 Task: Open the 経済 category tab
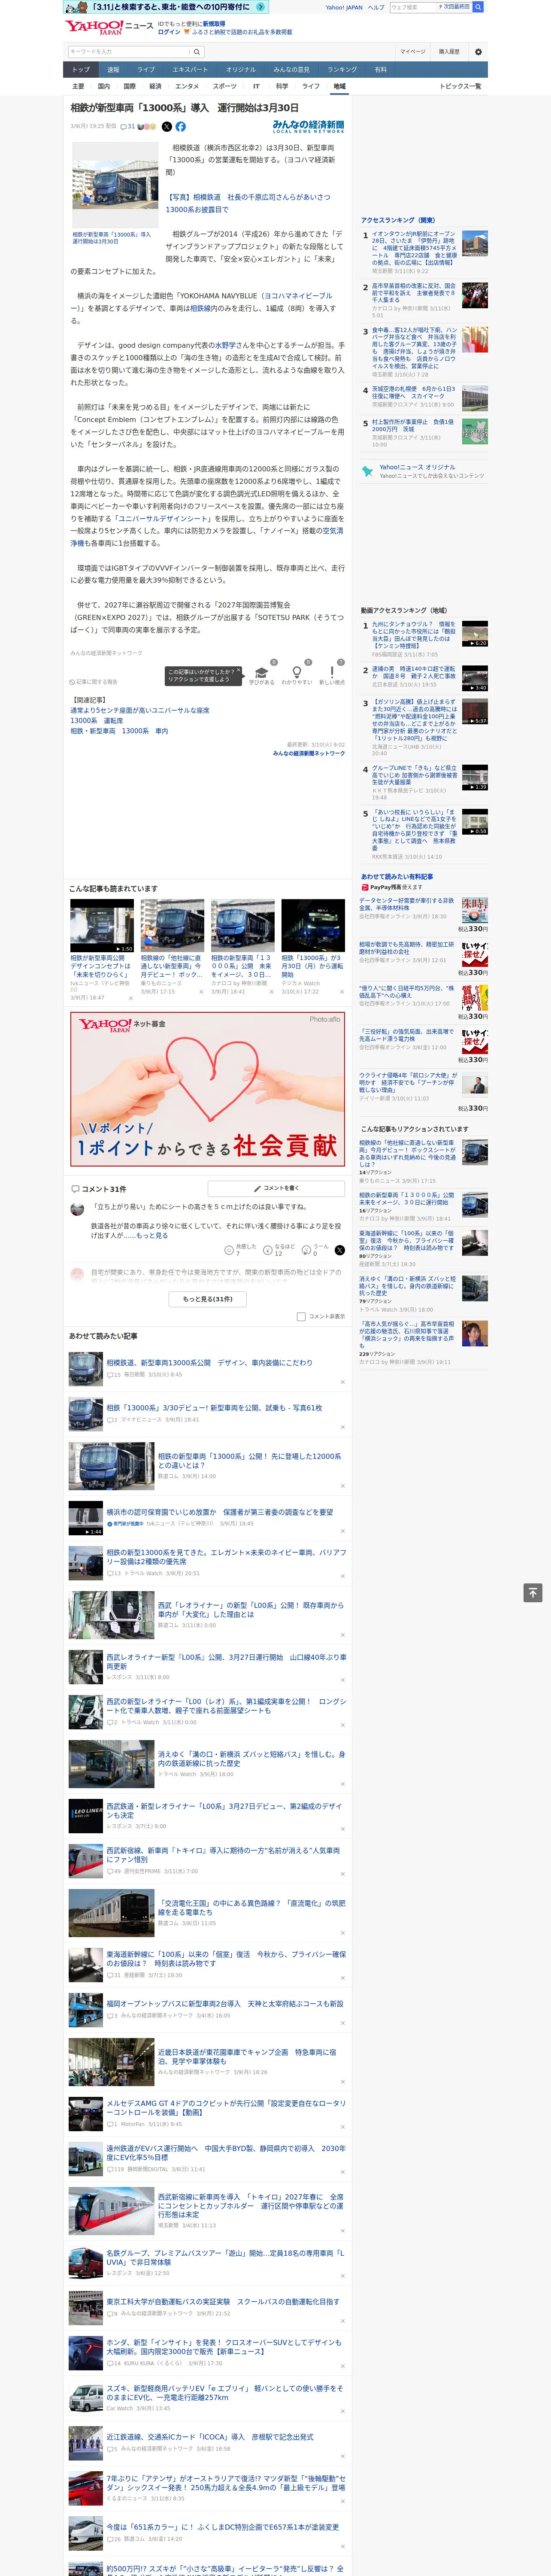[155, 86]
